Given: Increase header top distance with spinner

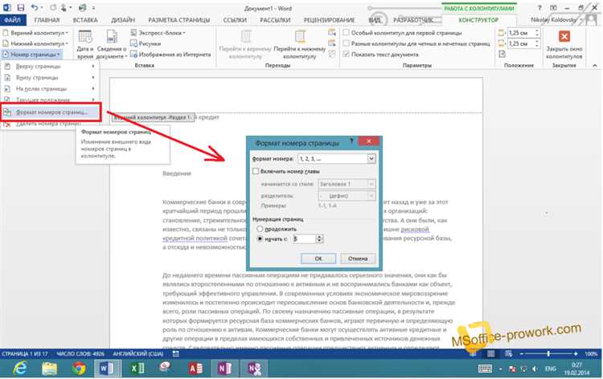Looking at the screenshot, I should [537, 31].
